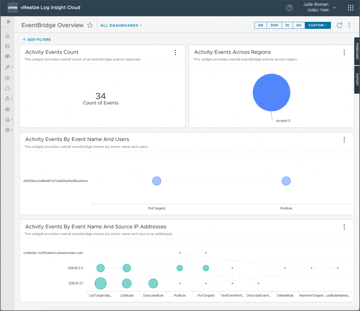Click the cloud icon in the sidebar
The height and width of the screenshot is (311, 360).
(7, 88)
